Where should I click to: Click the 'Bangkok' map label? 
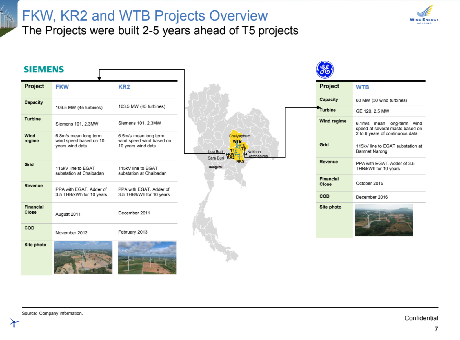coord(215,167)
